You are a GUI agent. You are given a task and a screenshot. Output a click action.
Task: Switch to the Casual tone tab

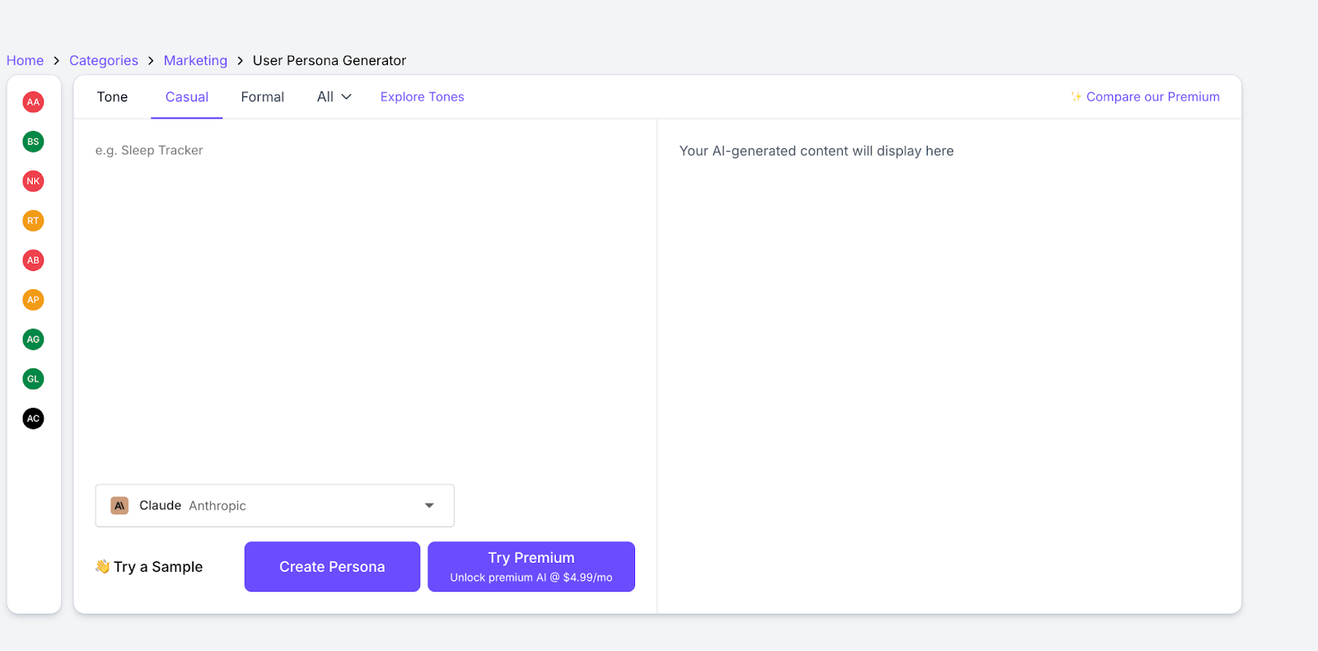click(x=187, y=96)
